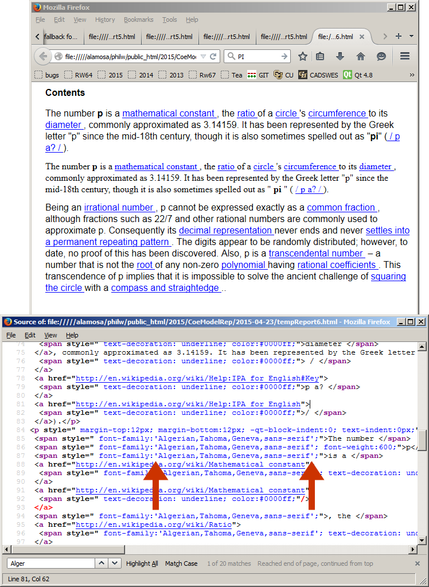Click wiki/Ratio URL in source line 95

[x=154, y=524]
